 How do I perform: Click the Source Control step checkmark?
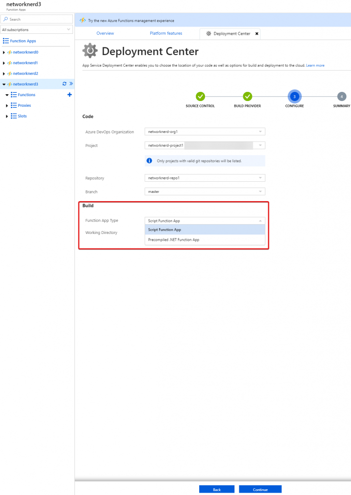pos(200,96)
